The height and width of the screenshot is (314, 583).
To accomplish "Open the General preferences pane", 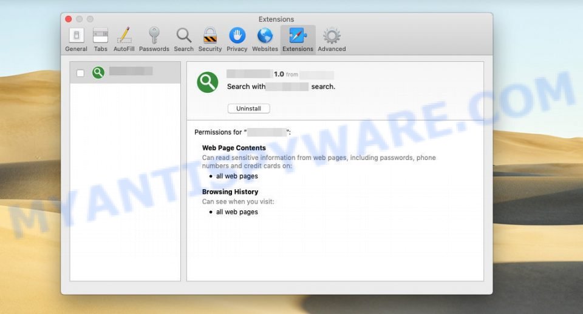I will [x=77, y=40].
